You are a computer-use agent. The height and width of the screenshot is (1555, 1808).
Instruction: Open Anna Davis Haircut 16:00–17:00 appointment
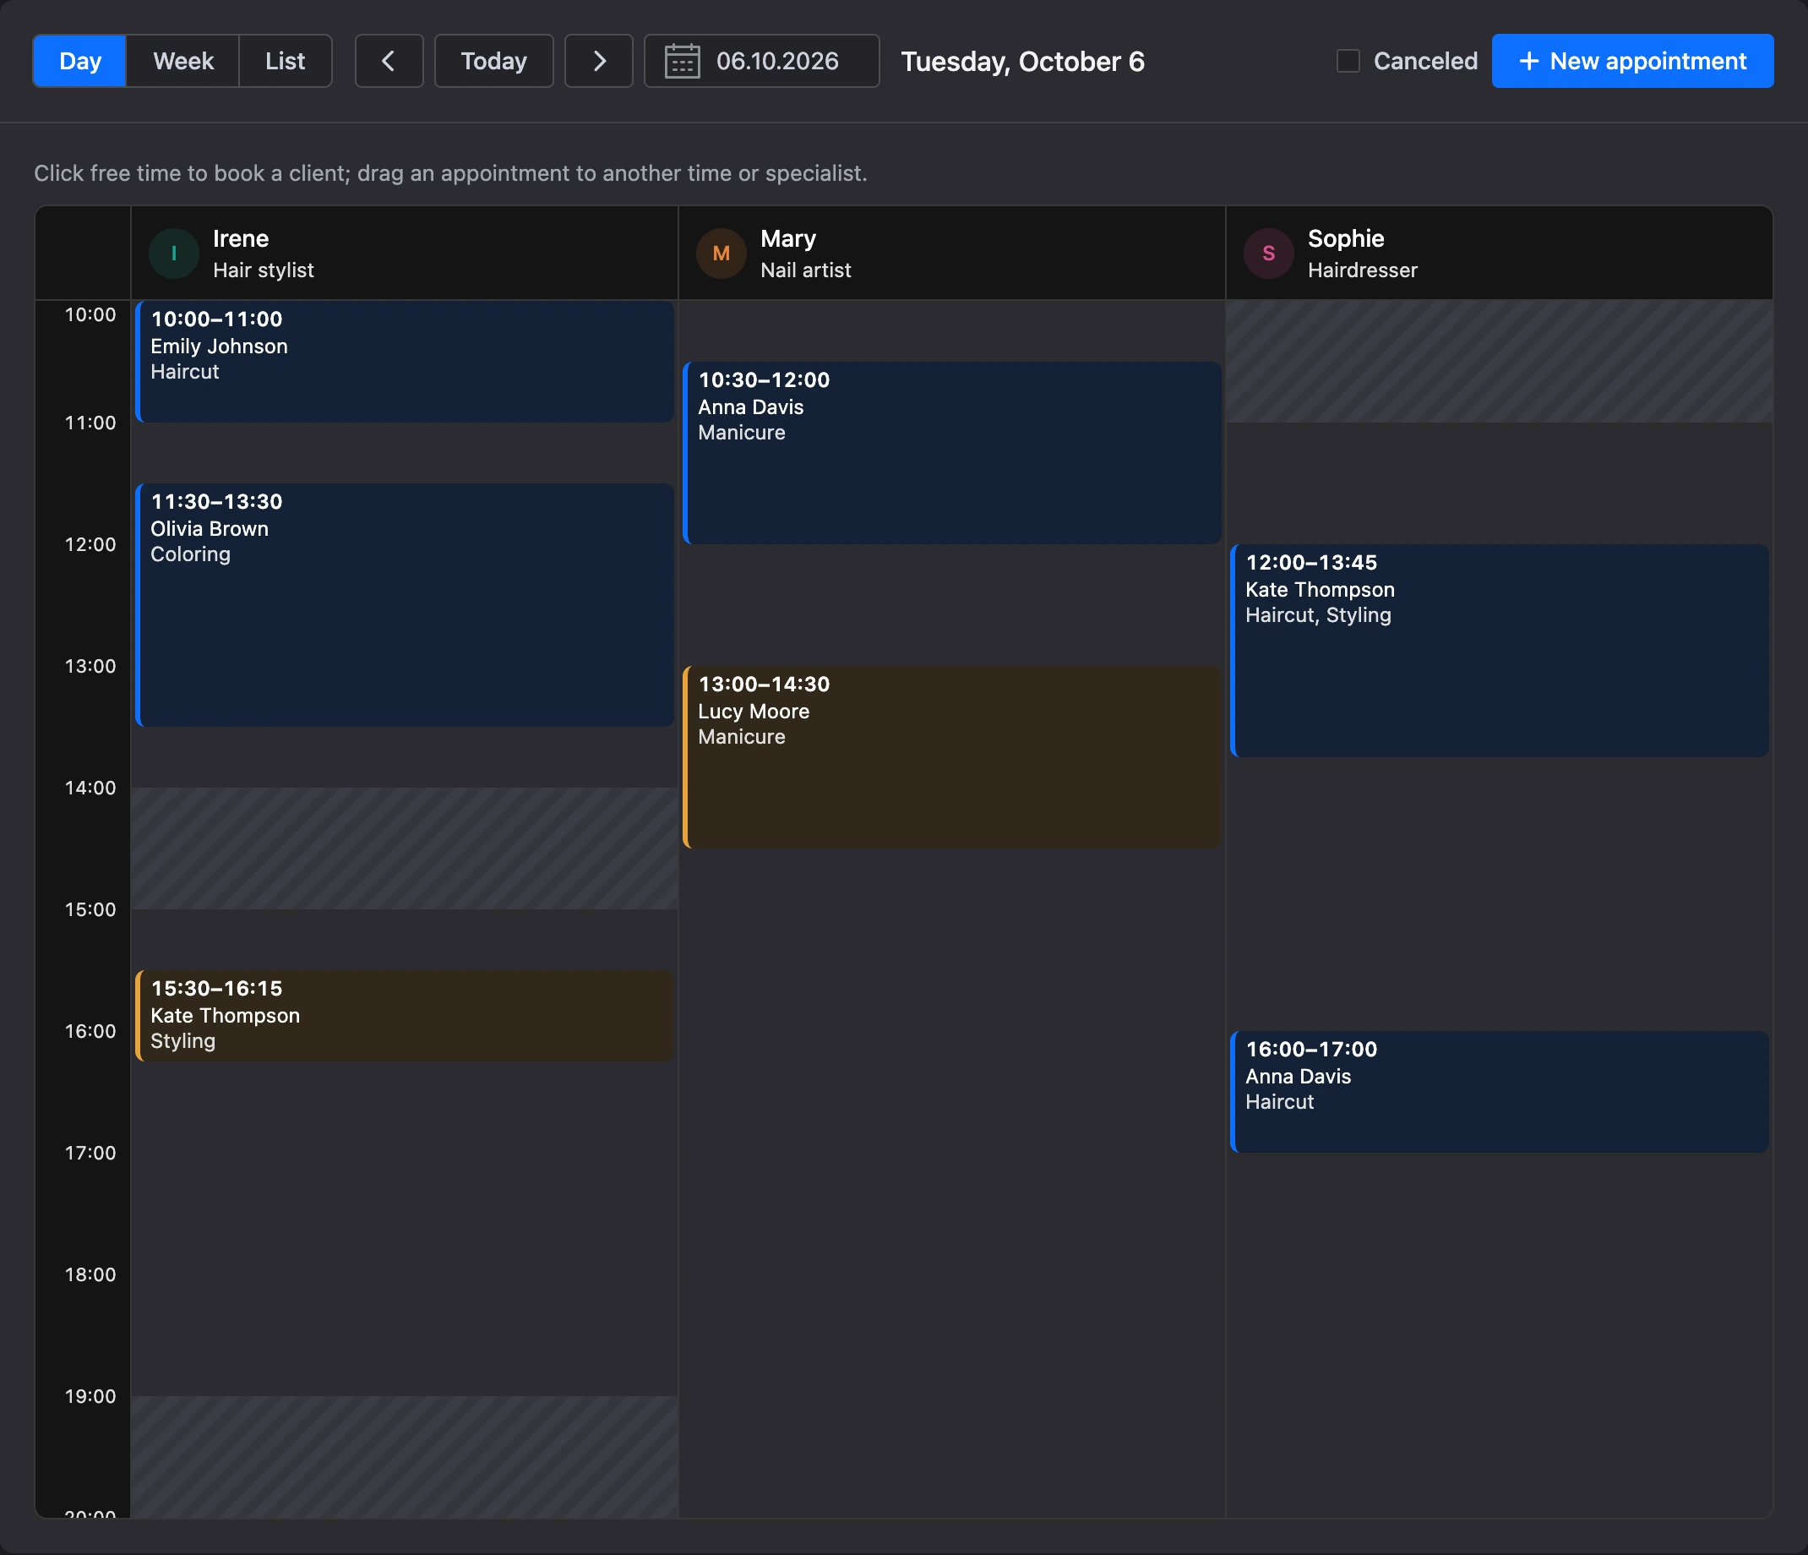point(1499,1092)
